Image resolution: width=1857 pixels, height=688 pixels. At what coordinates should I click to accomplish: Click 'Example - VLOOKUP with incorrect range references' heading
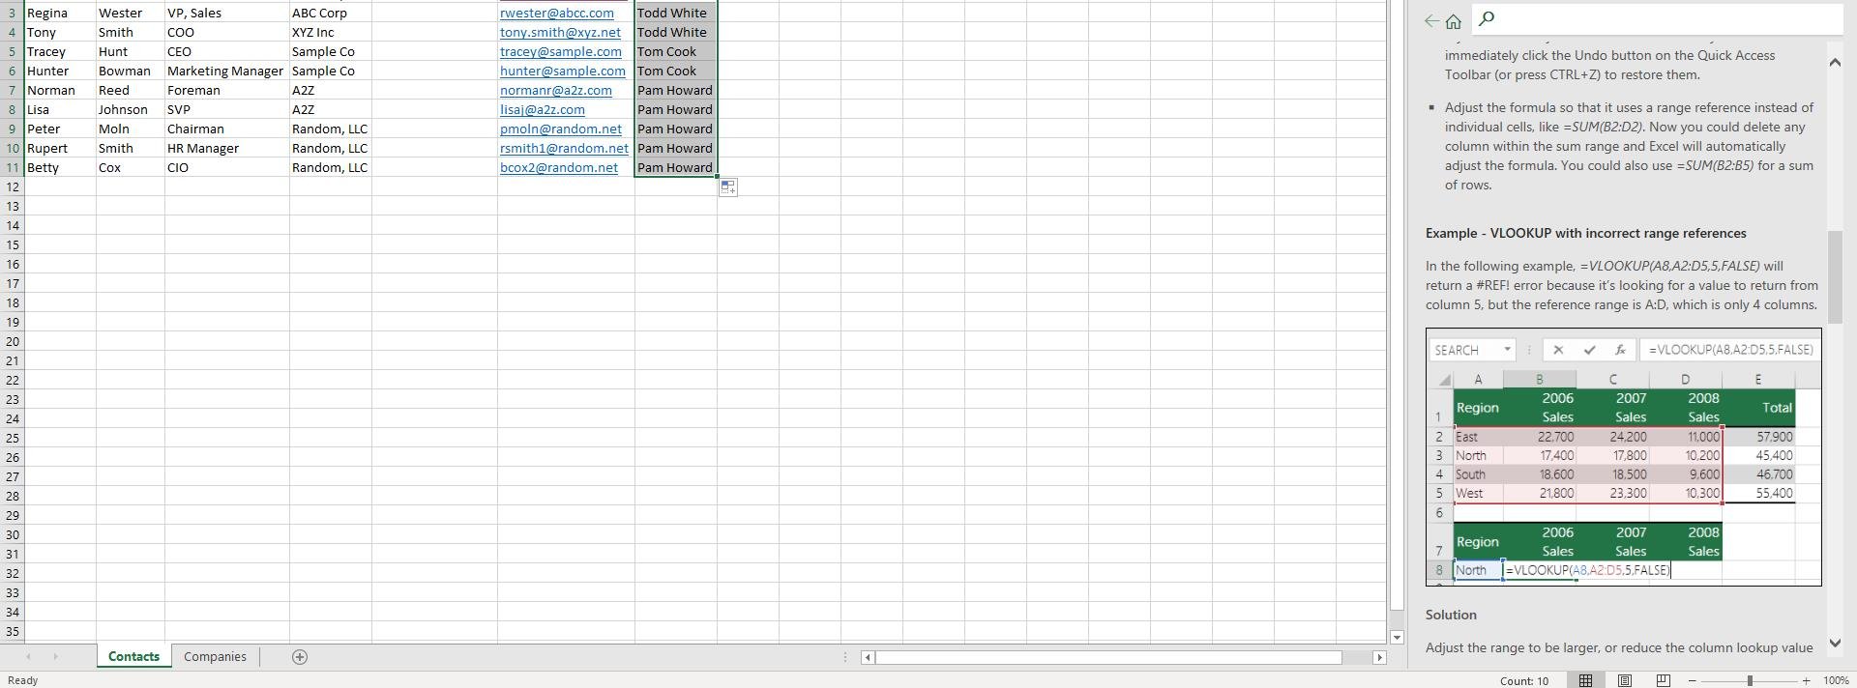coord(1586,233)
